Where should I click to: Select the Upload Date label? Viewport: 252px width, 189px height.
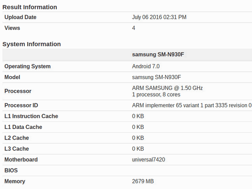click(x=21, y=17)
